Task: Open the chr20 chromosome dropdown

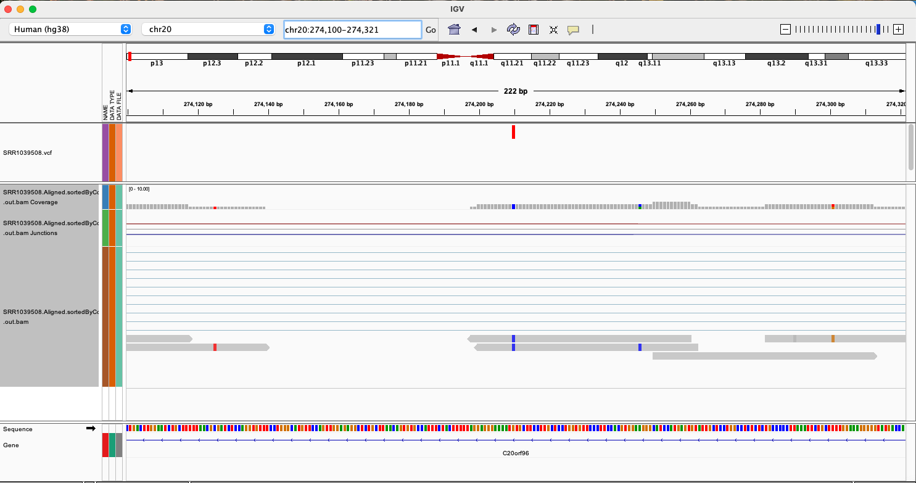Action: (208, 30)
